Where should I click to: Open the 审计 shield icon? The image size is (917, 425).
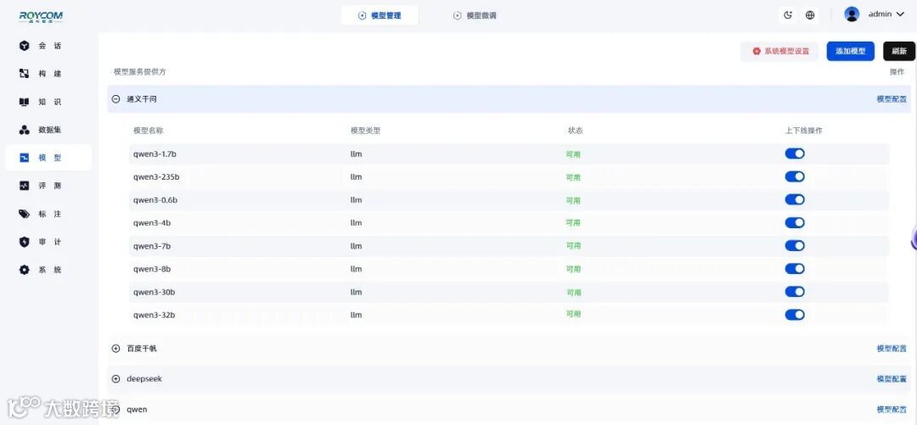(24, 242)
